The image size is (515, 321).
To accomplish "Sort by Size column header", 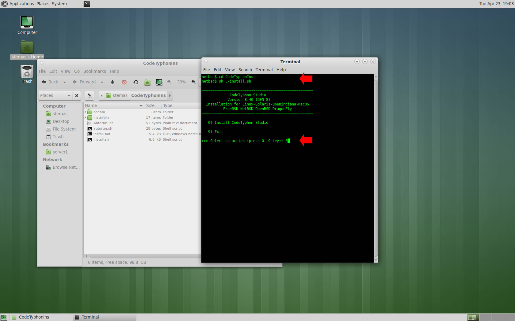I will pos(153,106).
